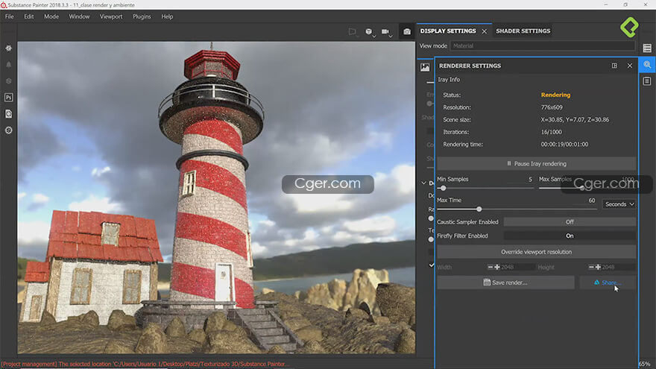This screenshot has height=369, width=656.
Task: Increase Height with the plus stepper
Action: (598, 267)
